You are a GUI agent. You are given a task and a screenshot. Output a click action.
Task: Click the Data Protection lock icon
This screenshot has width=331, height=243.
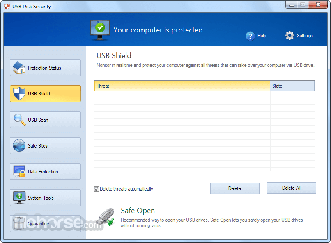tap(19, 172)
